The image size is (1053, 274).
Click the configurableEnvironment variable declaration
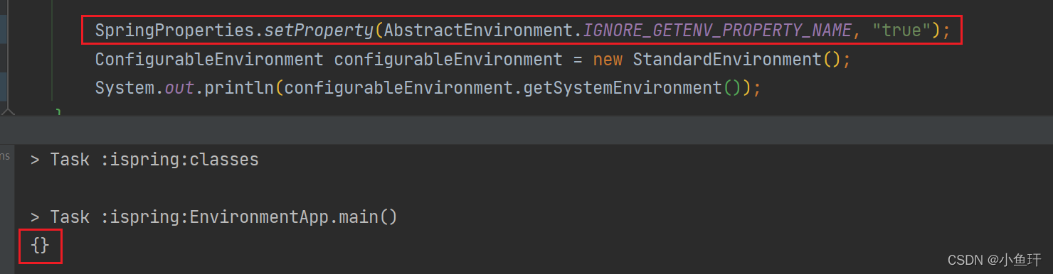tap(448, 60)
